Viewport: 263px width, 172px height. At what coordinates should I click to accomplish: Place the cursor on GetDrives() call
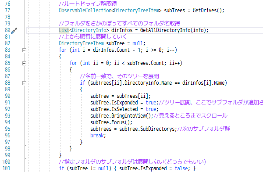[207, 11]
